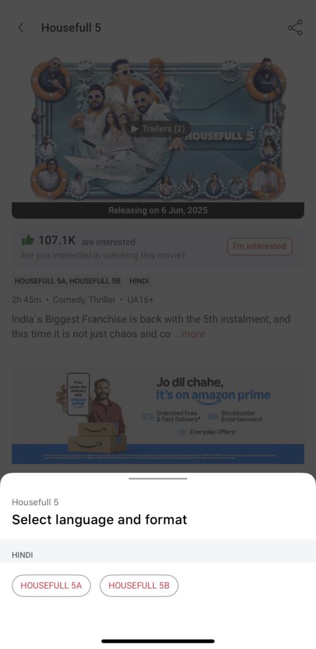Screen dimensions: 316x649
Task: Tap the Everyday Offers icon in ad
Action: (181, 432)
